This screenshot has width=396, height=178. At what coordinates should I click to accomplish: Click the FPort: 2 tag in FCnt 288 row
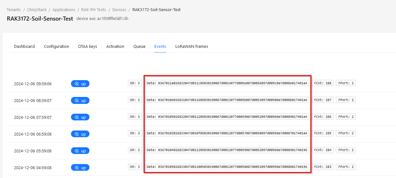346,83
